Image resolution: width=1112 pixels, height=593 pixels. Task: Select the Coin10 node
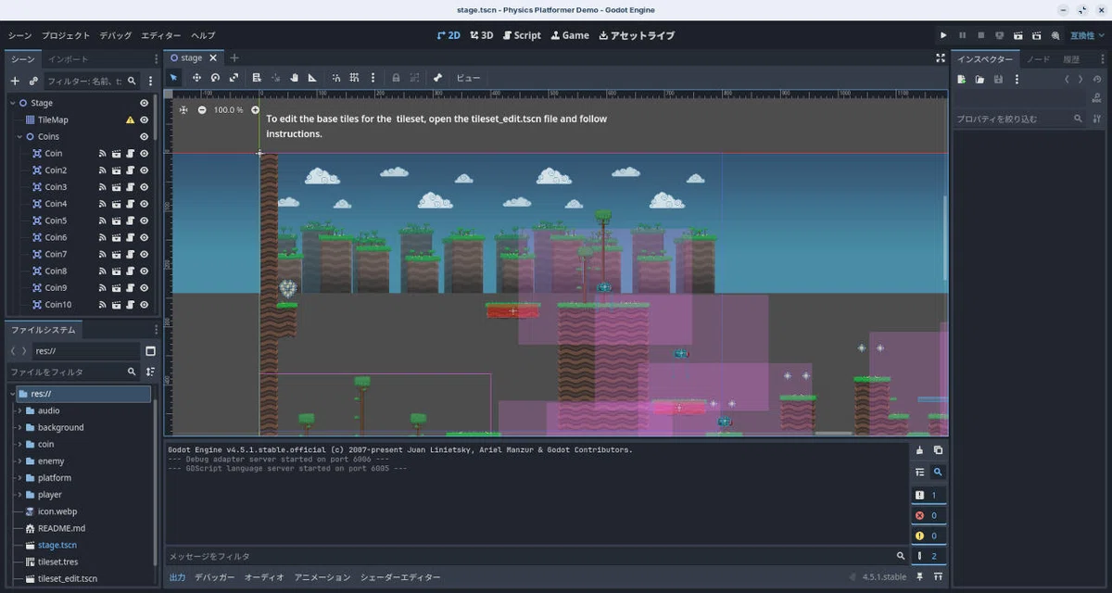coord(57,304)
